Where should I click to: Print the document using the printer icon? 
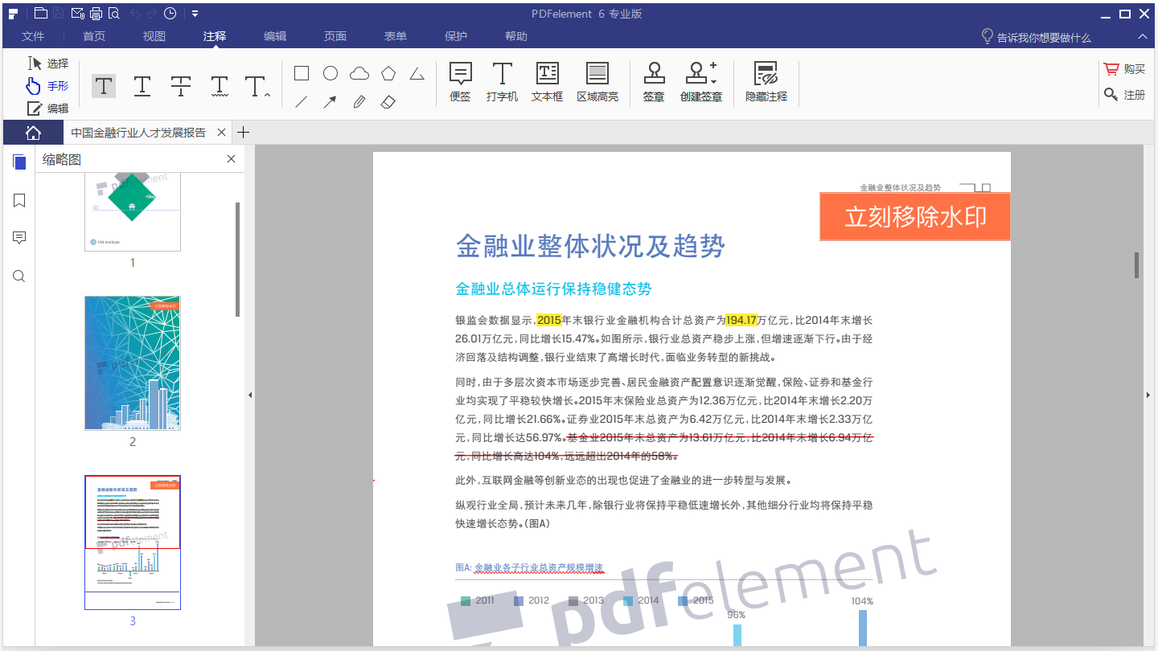(96, 14)
